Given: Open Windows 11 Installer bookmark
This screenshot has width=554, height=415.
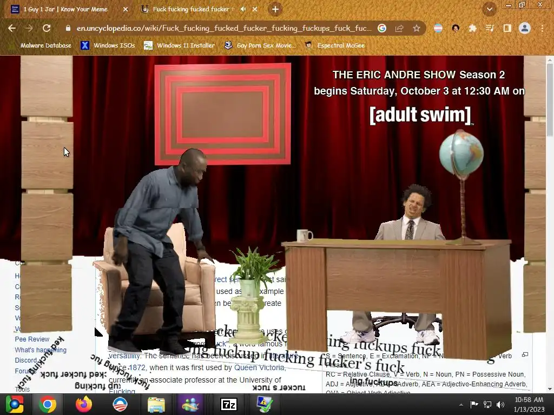Looking at the screenshot, I should [180, 45].
